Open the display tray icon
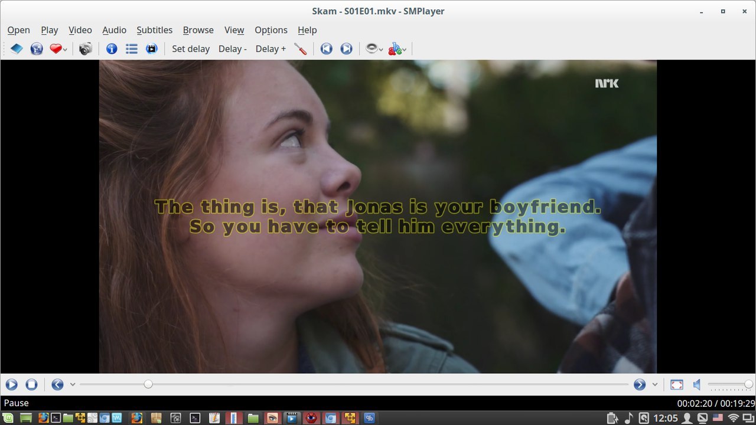This screenshot has height=425, width=756. [x=703, y=418]
